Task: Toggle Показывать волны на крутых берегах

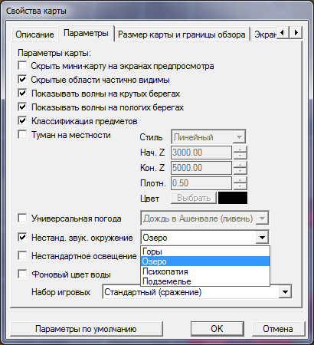Action: pos(22,93)
